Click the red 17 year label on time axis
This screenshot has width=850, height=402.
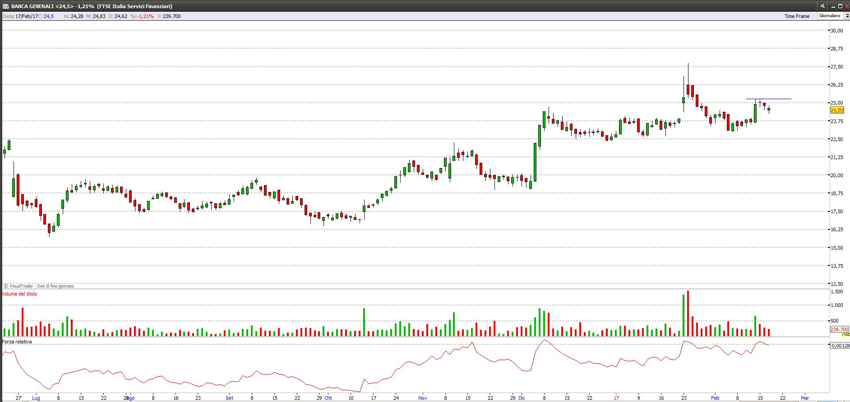pos(616,398)
